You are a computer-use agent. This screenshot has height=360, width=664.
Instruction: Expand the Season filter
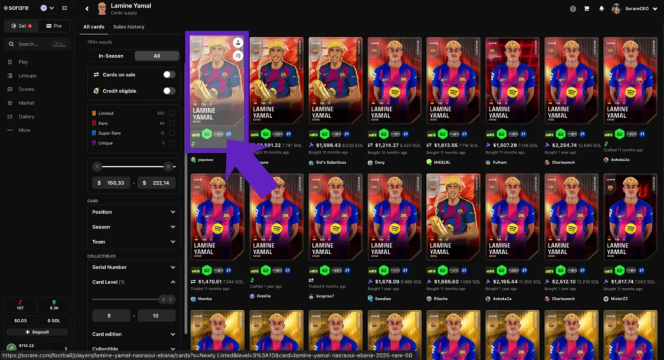pyautogui.click(x=134, y=227)
